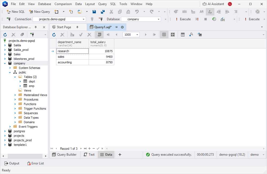Select the sales row cell

pyautogui.click(x=72, y=57)
